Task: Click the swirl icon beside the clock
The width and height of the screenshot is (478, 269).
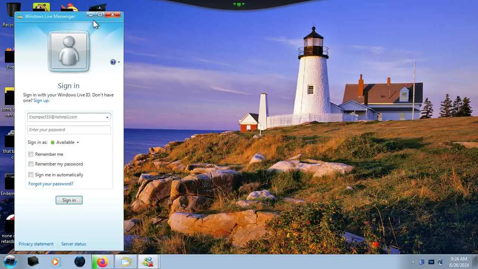Action: pyautogui.click(x=440, y=262)
